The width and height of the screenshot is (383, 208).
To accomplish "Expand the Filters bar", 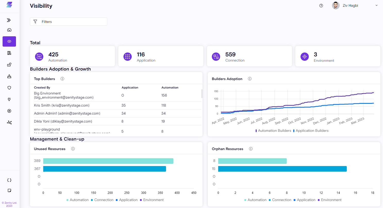I will [68, 22].
